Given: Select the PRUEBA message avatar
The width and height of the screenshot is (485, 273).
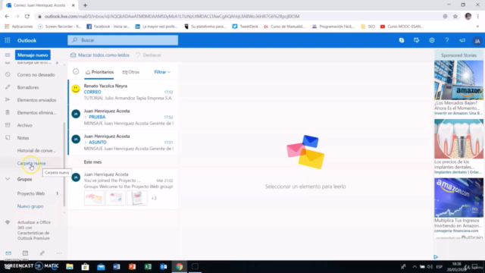Looking at the screenshot, I should point(76,114).
